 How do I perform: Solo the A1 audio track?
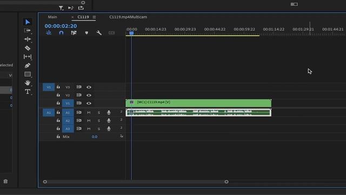coord(99,113)
